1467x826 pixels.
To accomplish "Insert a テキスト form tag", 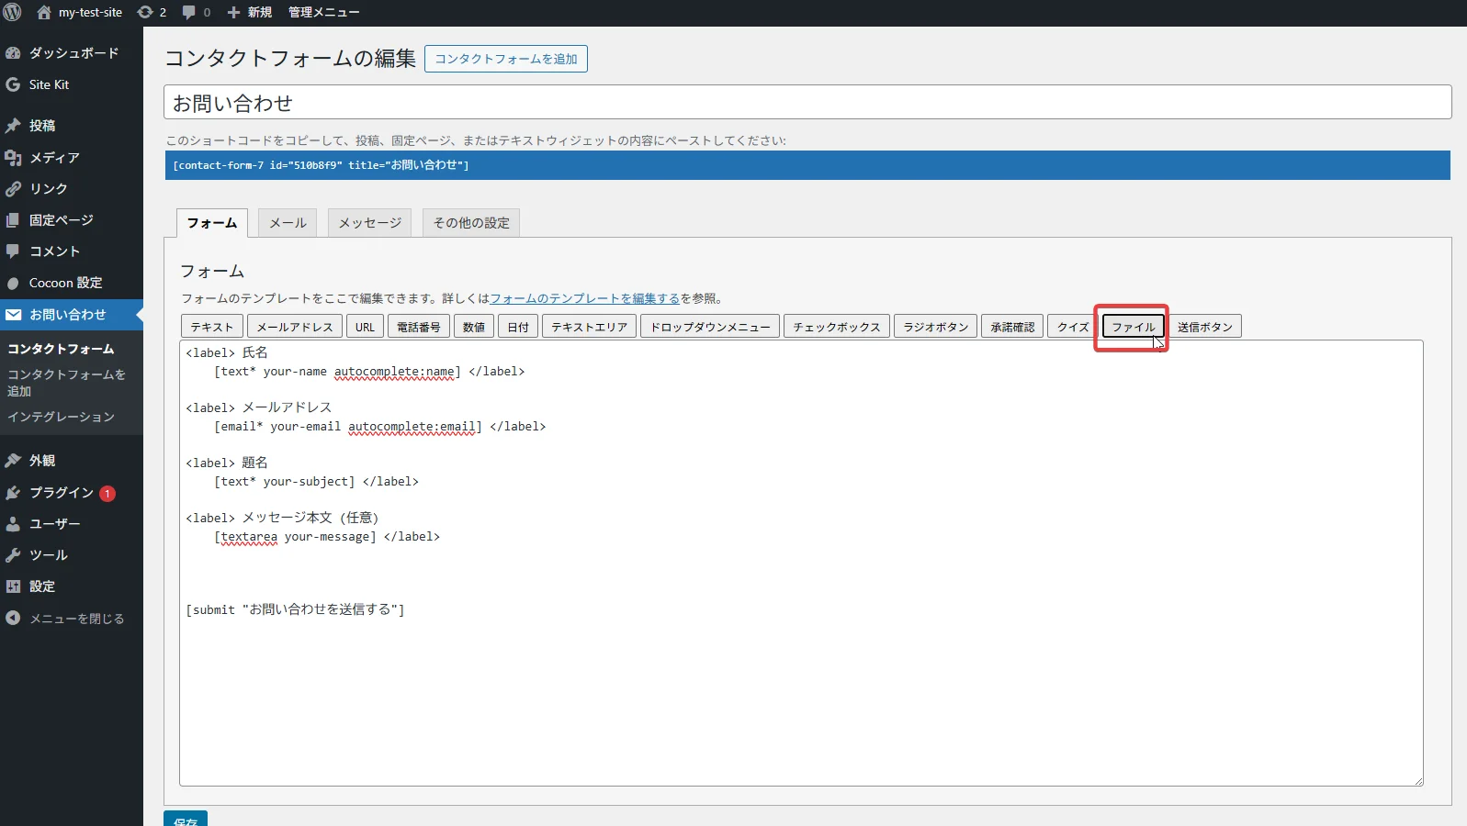I will (212, 327).
